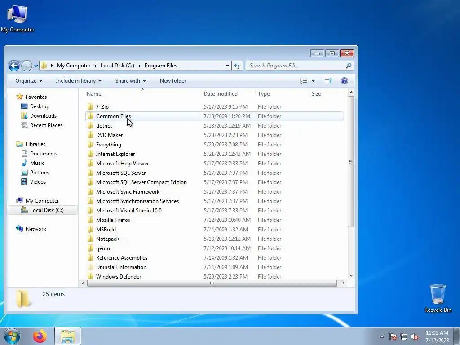The width and height of the screenshot is (460, 345).
Task: Click the Help question mark icon
Action: [345, 81]
